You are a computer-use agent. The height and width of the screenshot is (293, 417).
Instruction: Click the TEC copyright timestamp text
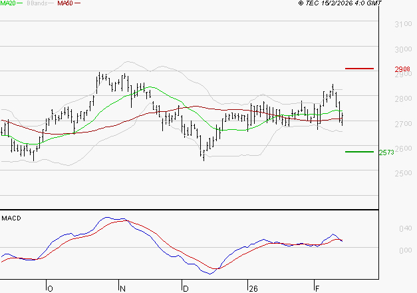340,3
